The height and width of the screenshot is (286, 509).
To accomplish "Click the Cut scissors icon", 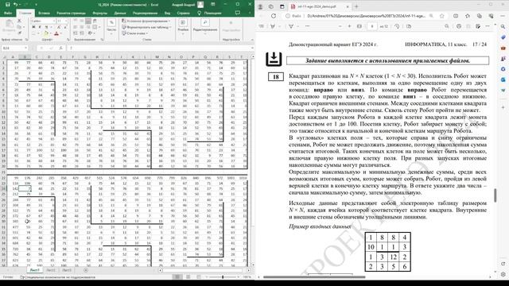I will (x=19, y=21).
